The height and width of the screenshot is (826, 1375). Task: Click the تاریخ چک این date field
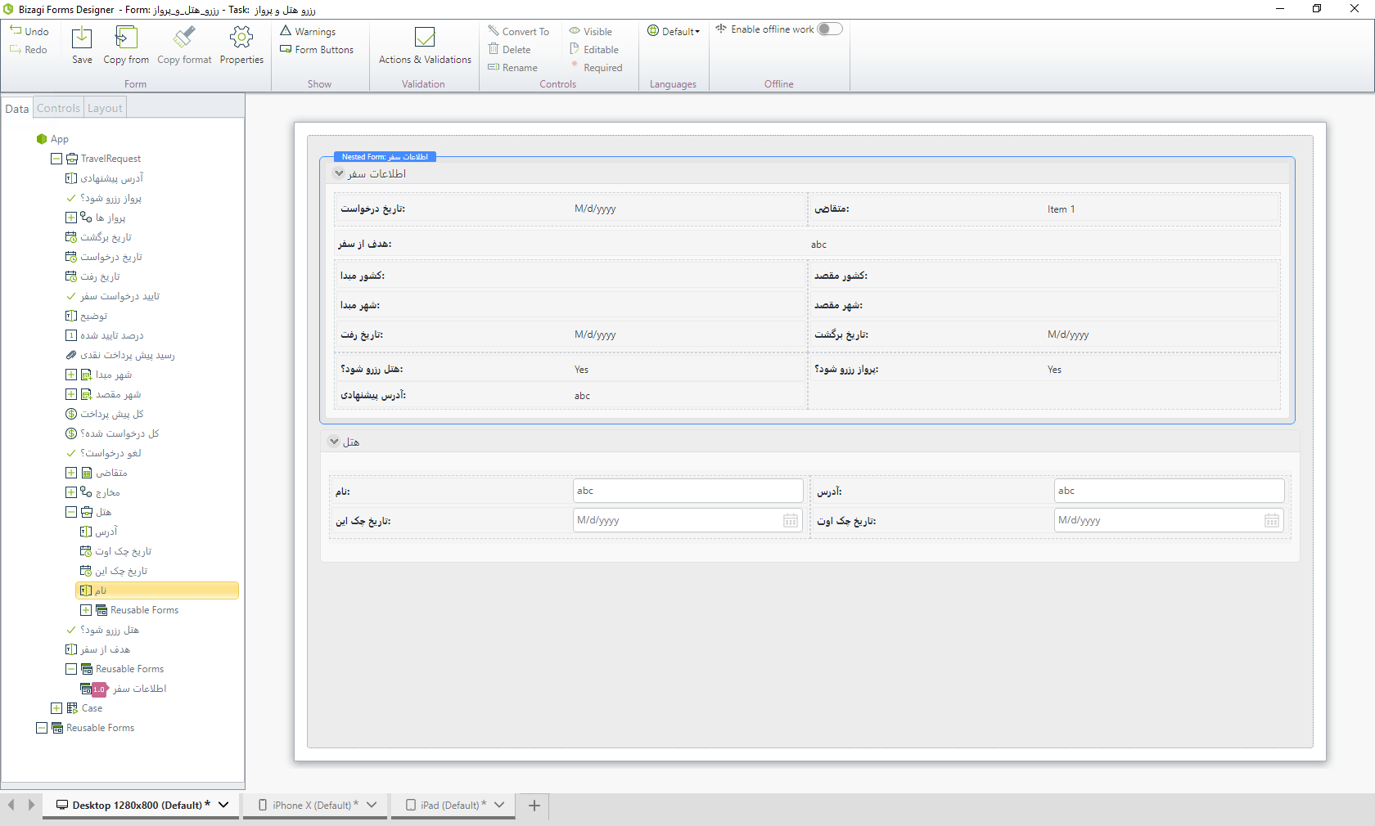pyautogui.click(x=687, y=520)
